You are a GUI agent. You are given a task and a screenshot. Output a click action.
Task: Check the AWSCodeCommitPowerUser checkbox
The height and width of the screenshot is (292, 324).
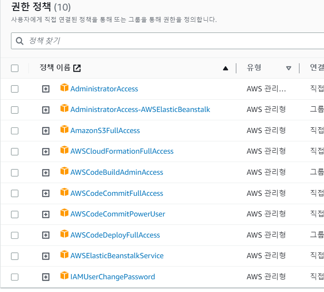[x=14, y=214]
